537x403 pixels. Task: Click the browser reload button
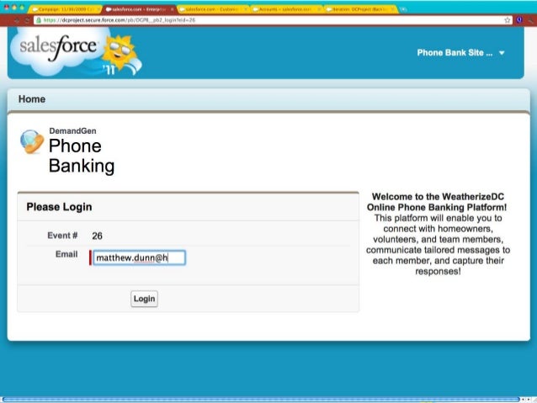(27, 20)
